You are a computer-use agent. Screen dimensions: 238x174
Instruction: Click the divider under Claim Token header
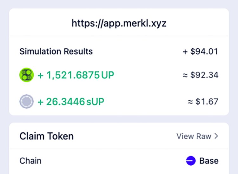pos(119,149)
